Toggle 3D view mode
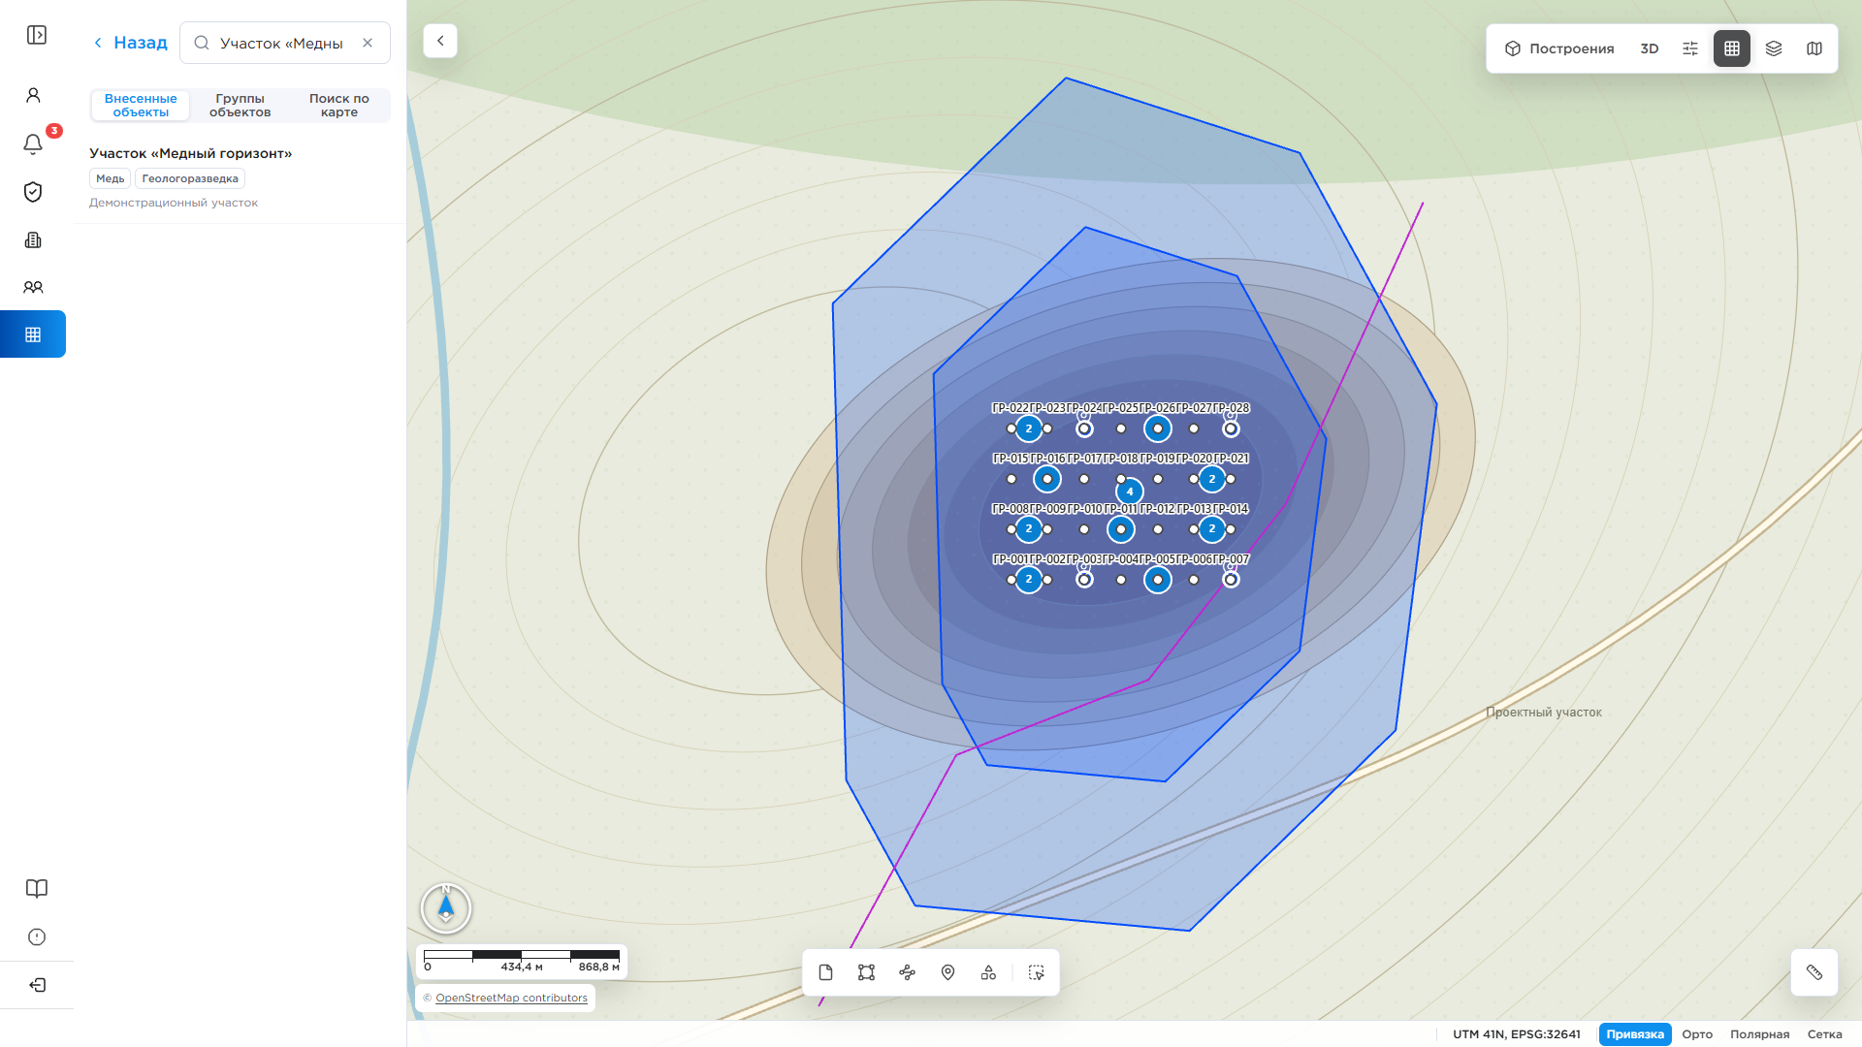Viewport: 1862px width, 1047px height. pyautogui.click(x=1650, y=48)
